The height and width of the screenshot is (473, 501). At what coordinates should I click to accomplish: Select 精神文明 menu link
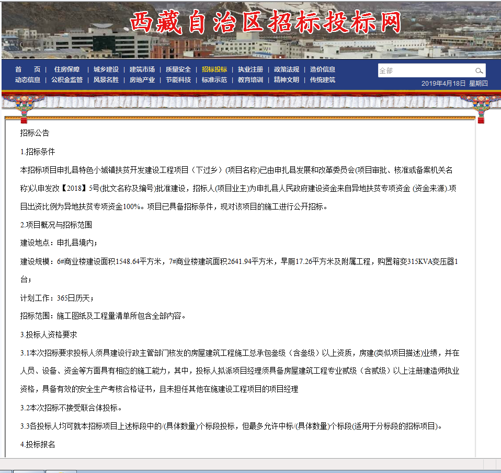coord(287,80)
